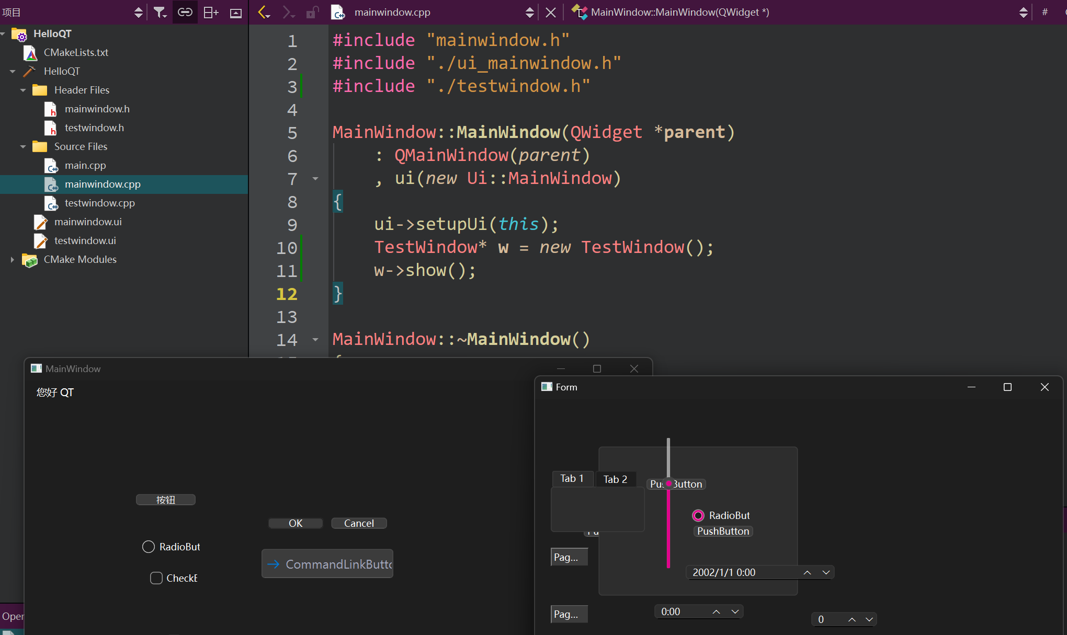Click the split panel icon
1067x635 pixels.
[x=211, y=12]
